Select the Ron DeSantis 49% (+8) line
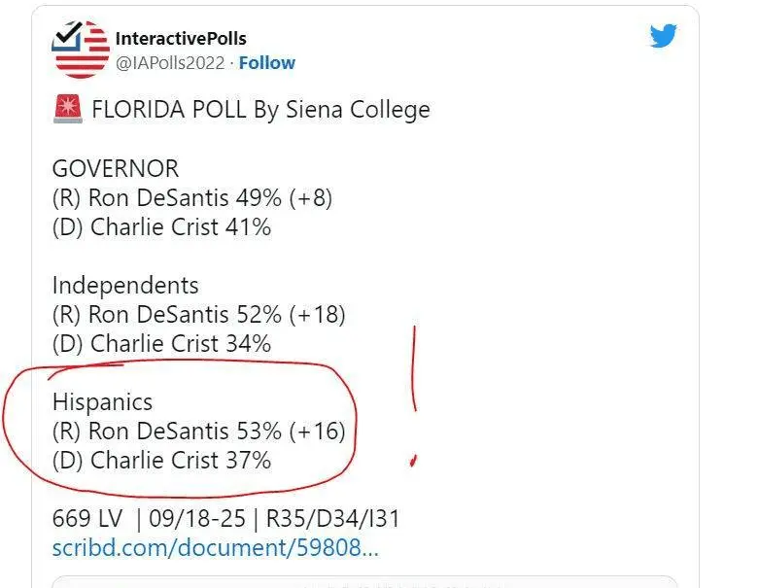This screenshot has width=759, height=588. (x=192, y=198)
